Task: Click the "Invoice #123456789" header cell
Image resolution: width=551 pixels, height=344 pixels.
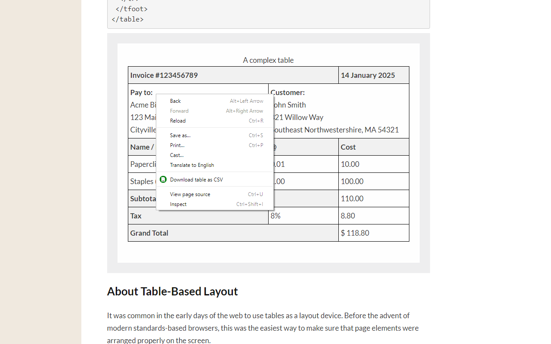Action: (164, 75)
